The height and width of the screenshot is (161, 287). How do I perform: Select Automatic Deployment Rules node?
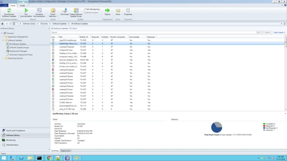(21, 55)
